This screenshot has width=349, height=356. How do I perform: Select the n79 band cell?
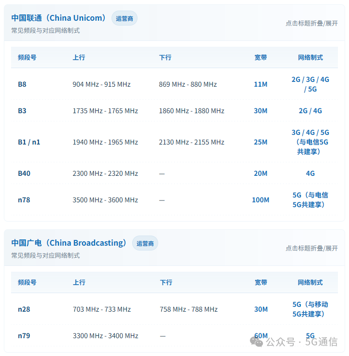click(x=24, y=336)
